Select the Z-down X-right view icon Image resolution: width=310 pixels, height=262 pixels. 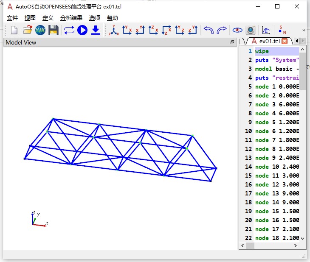(x=166, y=30)
